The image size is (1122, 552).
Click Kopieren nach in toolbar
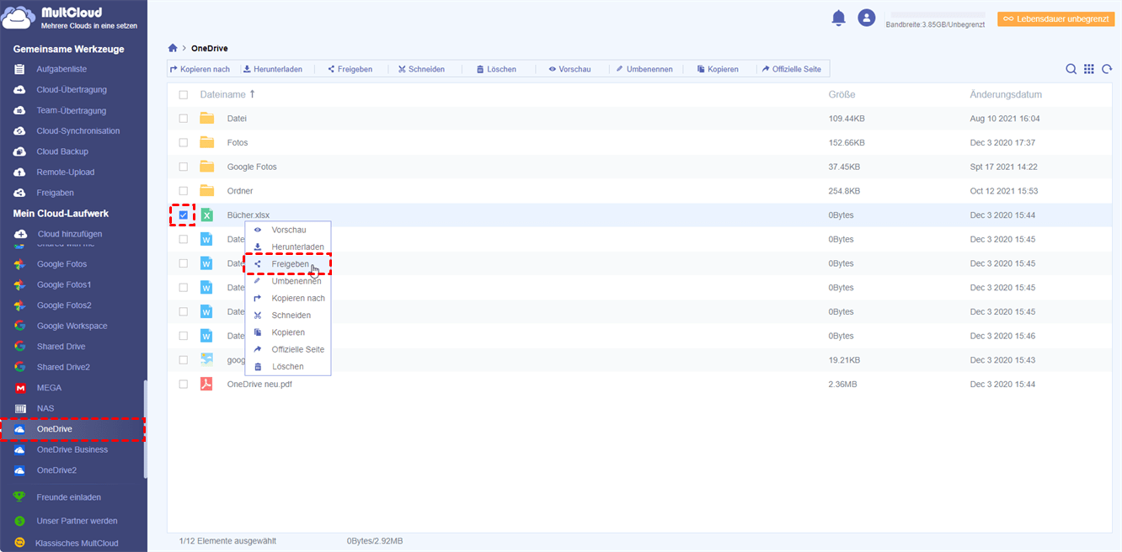click(x=200, y=69)
